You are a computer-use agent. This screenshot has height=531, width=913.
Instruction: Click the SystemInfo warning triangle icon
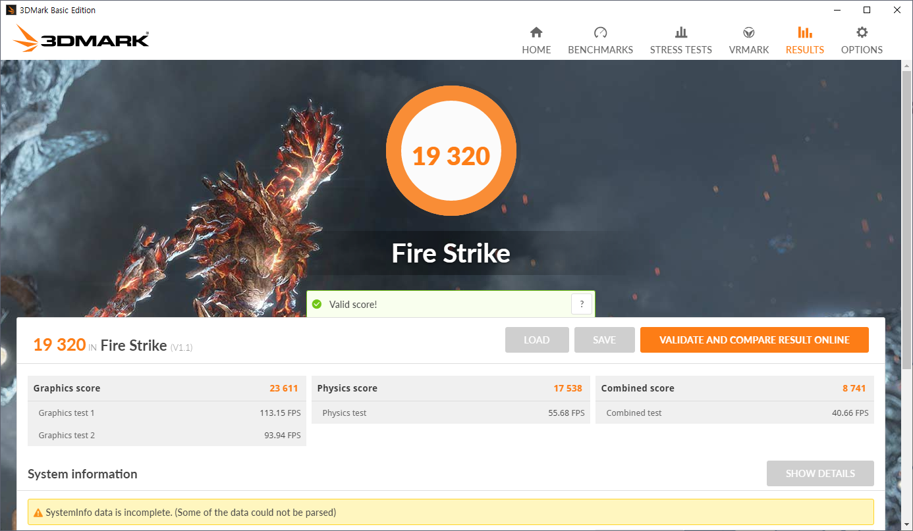point(38,512)
